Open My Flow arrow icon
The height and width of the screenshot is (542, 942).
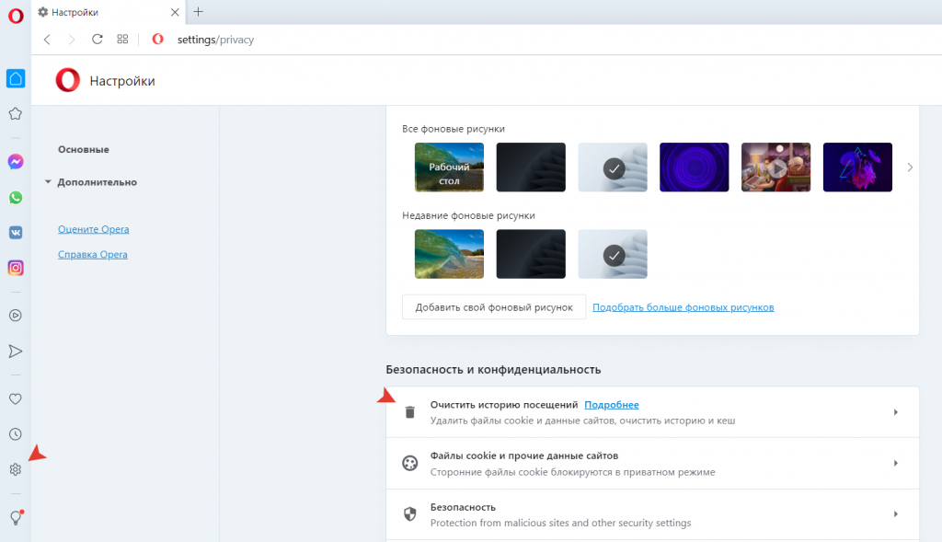click(x=16, y=352)
